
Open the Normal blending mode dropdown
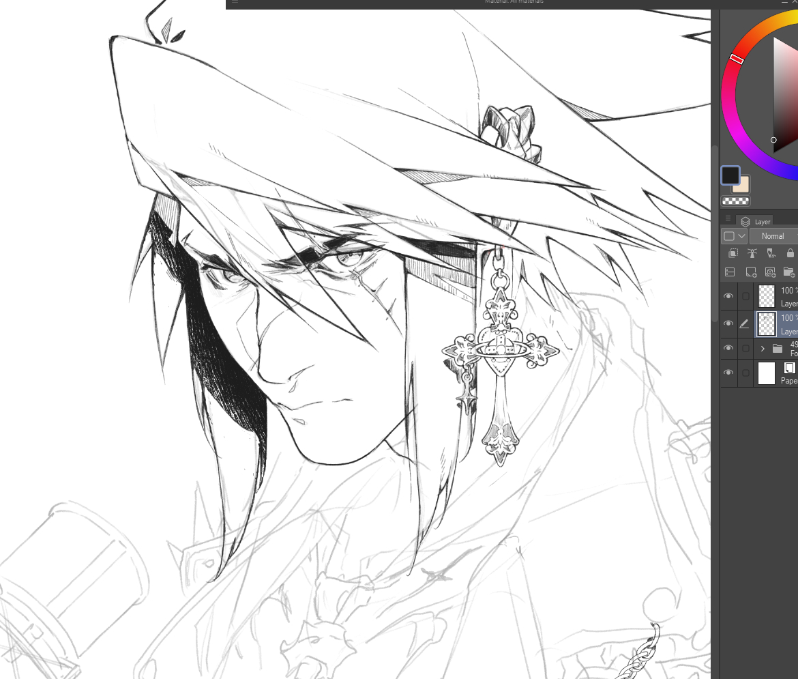click(773, 236)
